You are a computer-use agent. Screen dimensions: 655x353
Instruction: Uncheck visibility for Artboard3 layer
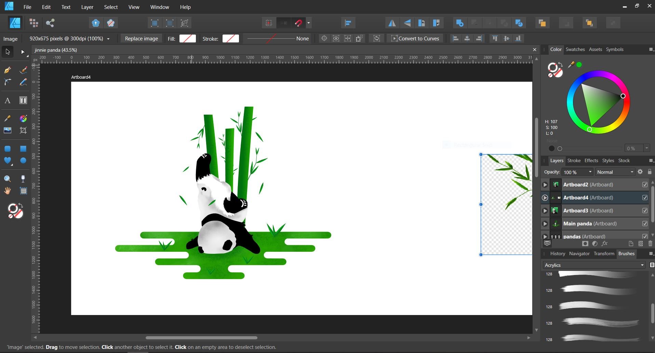point(645,211)
